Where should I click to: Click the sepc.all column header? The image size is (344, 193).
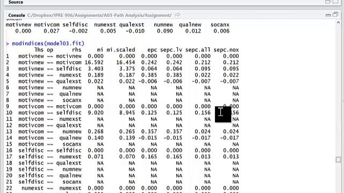click(x=198, y=50)
